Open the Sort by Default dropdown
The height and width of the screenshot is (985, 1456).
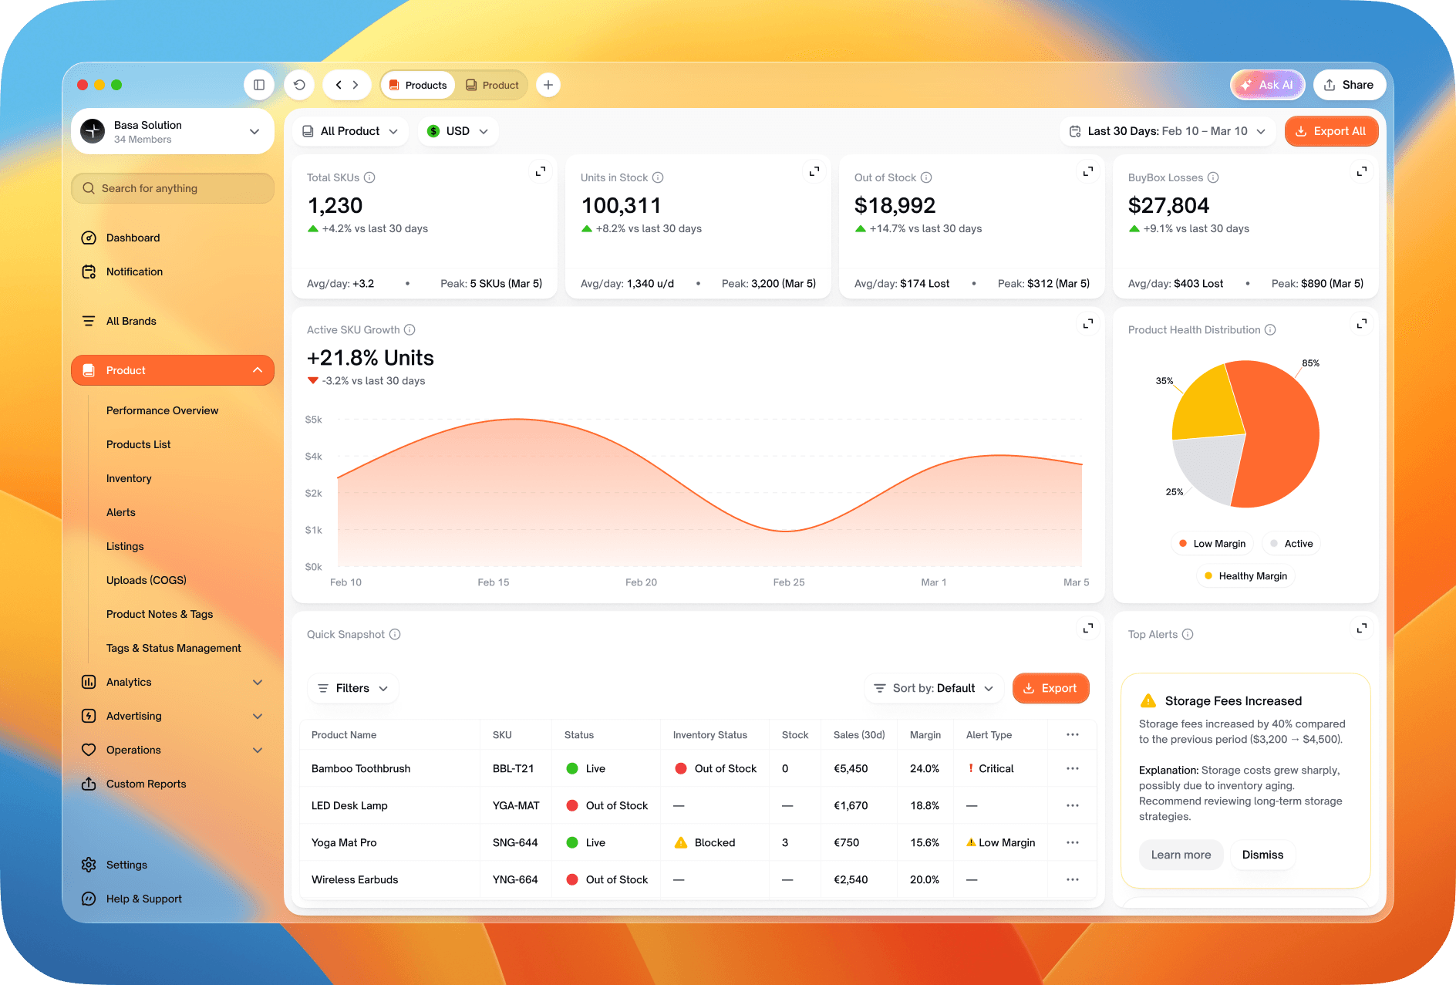(x=934, y=688)
